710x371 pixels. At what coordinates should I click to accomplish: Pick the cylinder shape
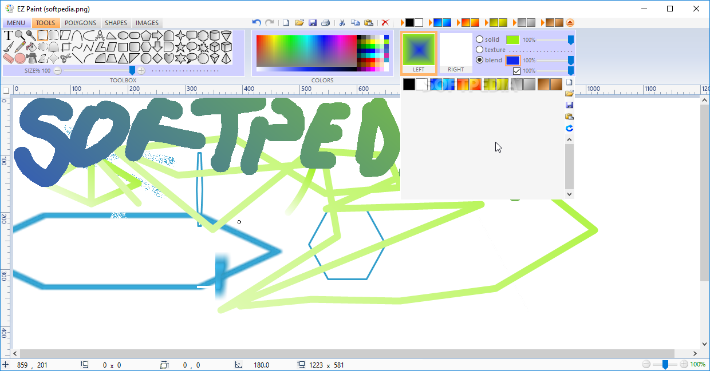pyautogui.click(x=215, y=35)
